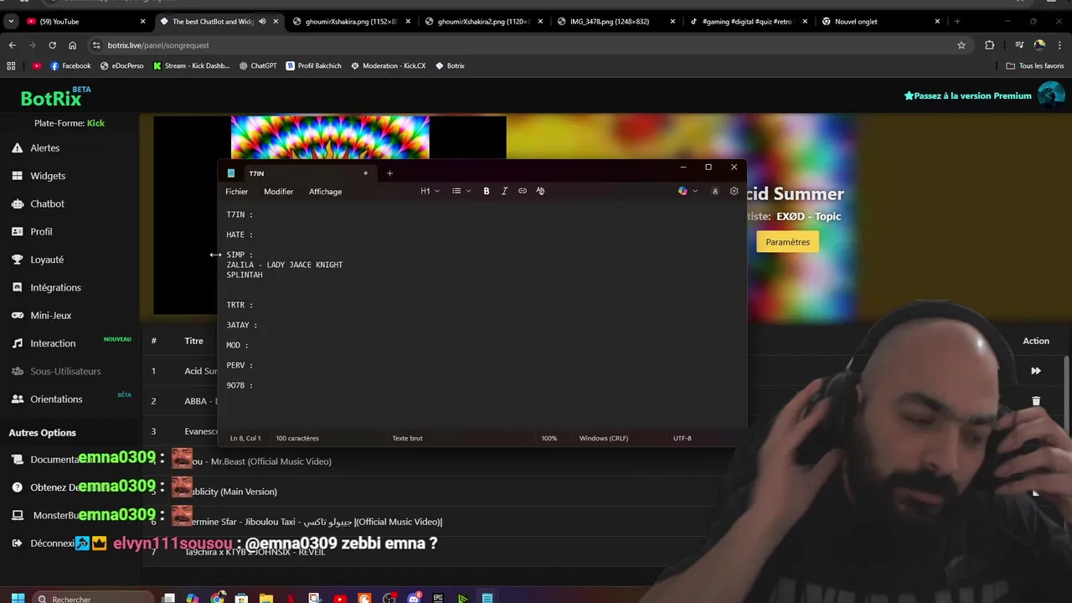Open Affichage menu in Notepad
Screen dimensions: 1072x603
click(325, 192)
